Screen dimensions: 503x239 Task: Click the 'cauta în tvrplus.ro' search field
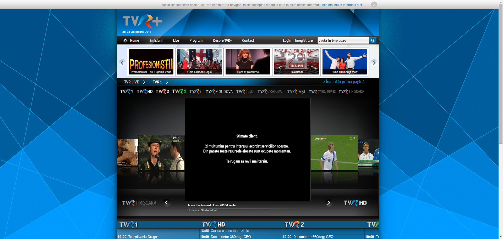(x=343, y=40)
